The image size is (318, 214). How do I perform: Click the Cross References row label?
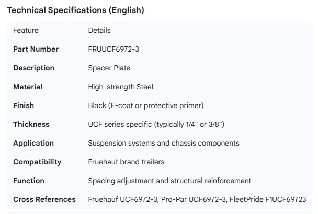pyautogui.click(x=44, y=199)
